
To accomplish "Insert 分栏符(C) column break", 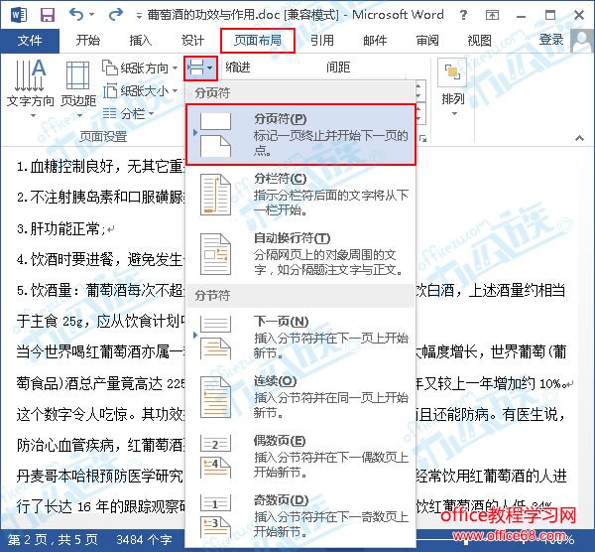I will (x=301, y=195).
